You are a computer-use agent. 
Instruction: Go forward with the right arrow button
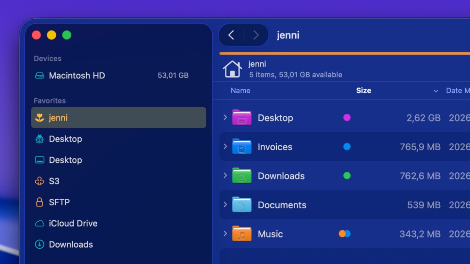256,35
